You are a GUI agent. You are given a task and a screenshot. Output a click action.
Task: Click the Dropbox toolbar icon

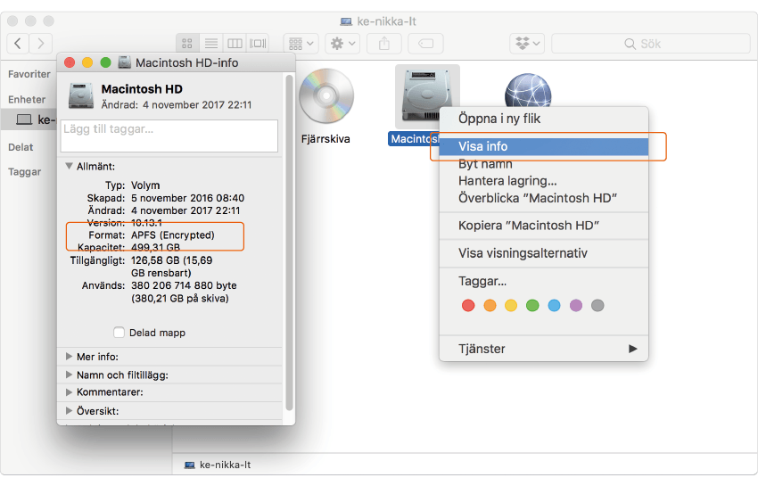point(525,43)
